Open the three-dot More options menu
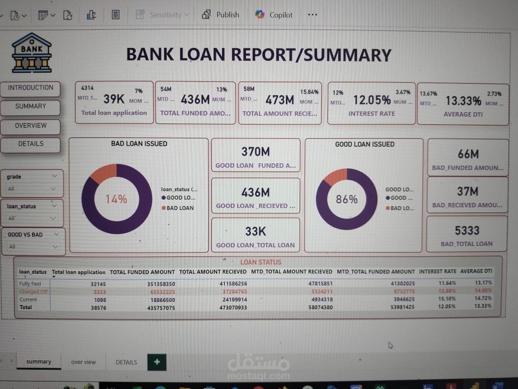Screen dimensions: 518x389 (x=312, y=14)
